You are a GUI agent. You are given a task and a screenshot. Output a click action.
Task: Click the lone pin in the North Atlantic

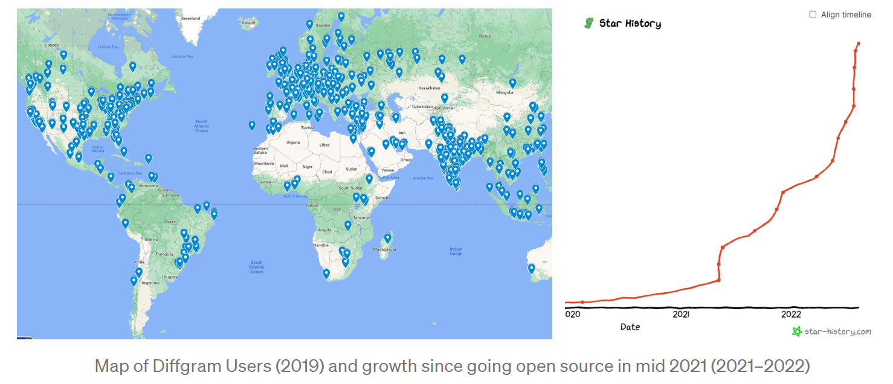coord(251,125)
